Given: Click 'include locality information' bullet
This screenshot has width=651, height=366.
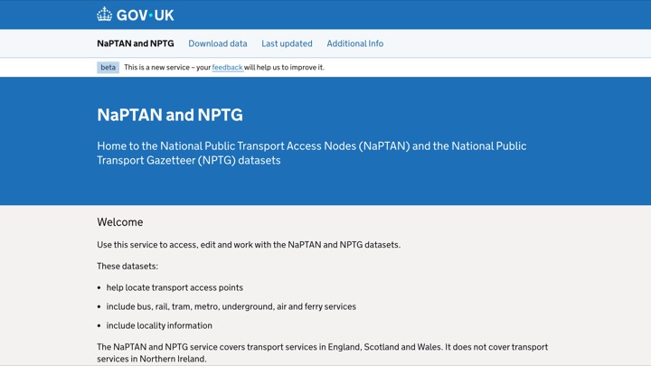Looking at the screenshot, I should (x=159, y=325).
